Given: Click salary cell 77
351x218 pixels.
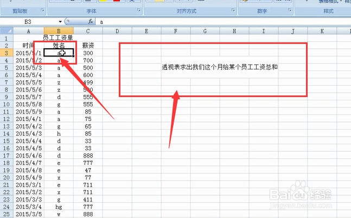Looking at the screenshot, I should 88,177.
